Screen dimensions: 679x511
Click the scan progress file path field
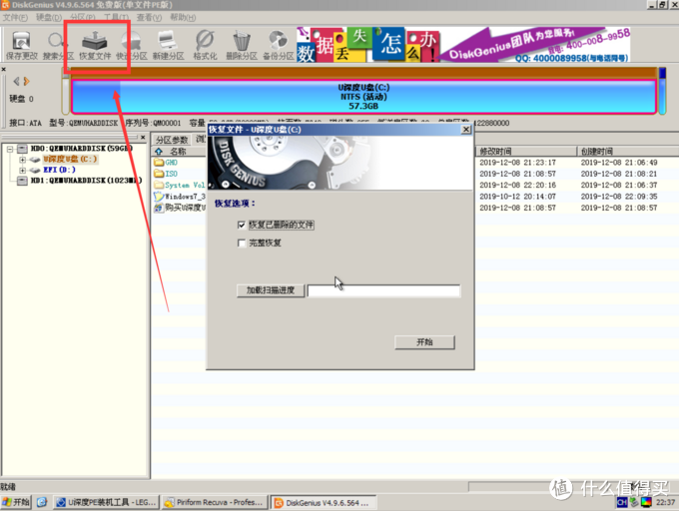(383, 290)
